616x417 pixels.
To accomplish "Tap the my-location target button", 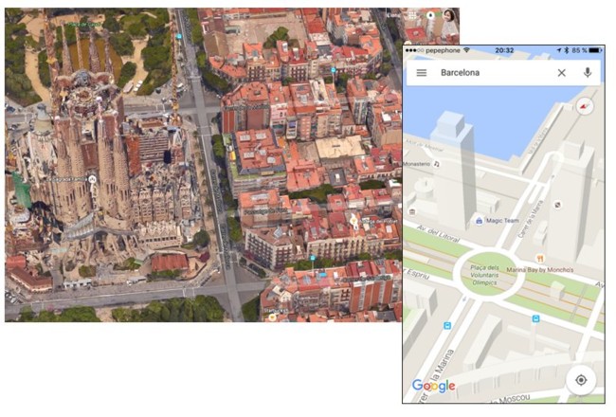I will click(581, 380).
